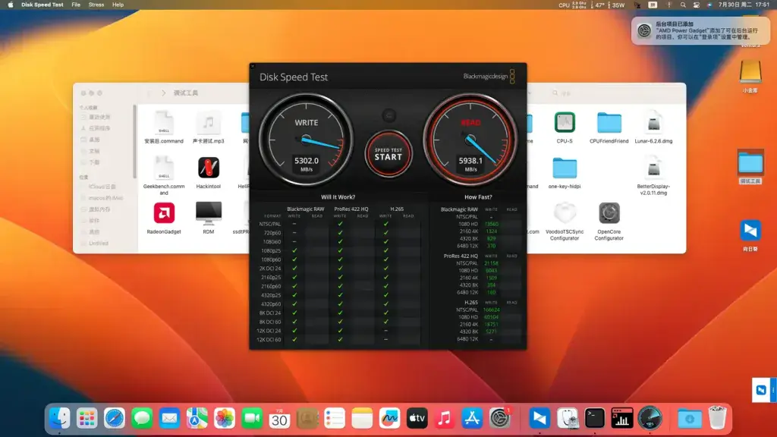Select iCloud drive in the Finder sidebar
777x437 pixels.
102,187
